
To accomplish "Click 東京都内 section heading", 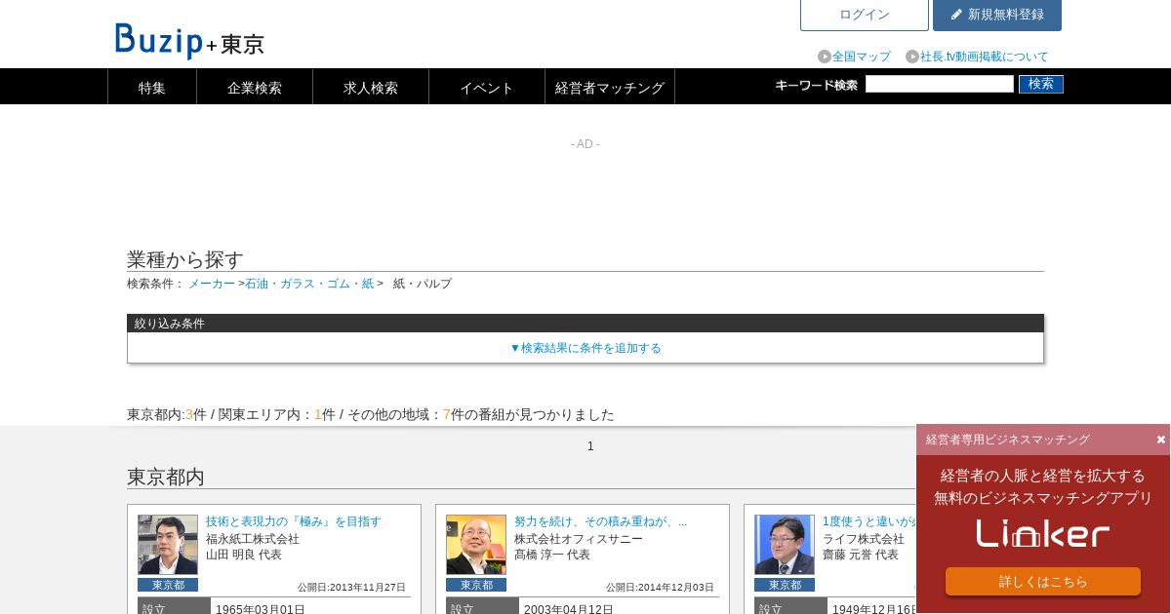I will 166,477.
